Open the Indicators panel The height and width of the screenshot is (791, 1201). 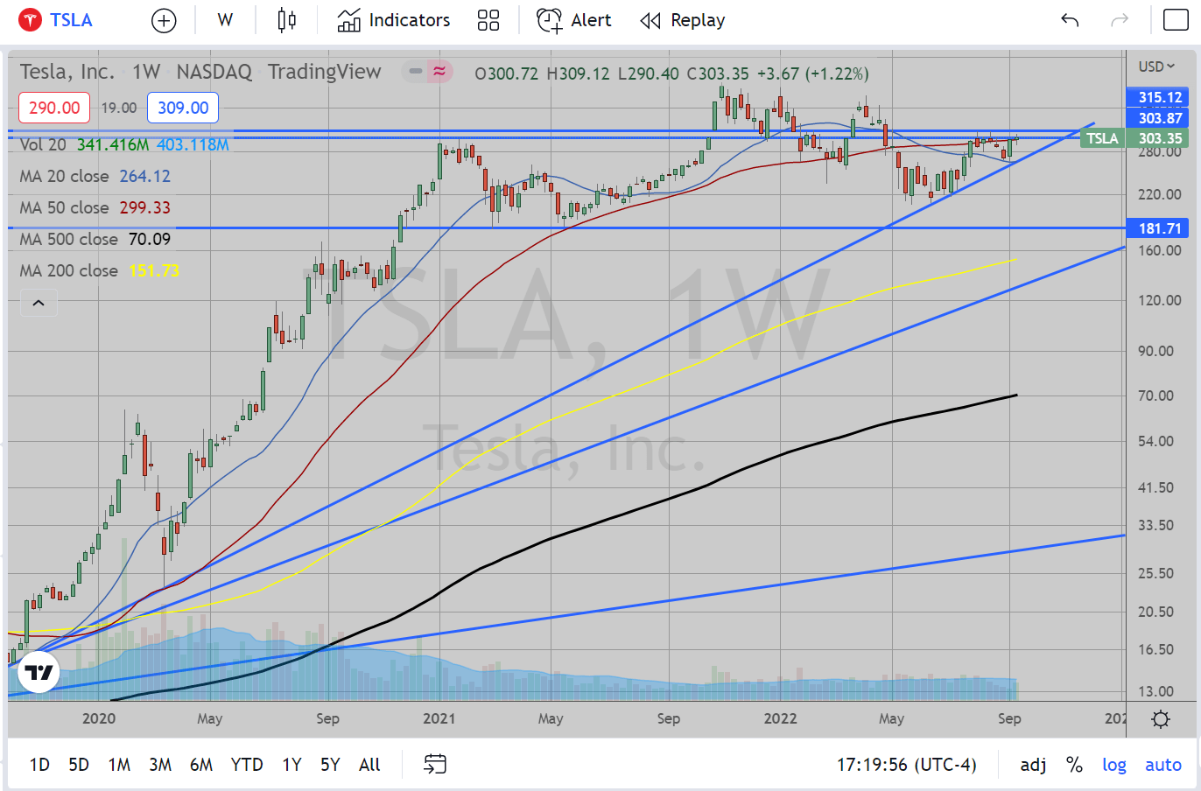pos(394,21)
